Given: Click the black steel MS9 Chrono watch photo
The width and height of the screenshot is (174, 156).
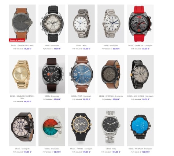Looking at the screenshot, I should [x=140, y=74].
